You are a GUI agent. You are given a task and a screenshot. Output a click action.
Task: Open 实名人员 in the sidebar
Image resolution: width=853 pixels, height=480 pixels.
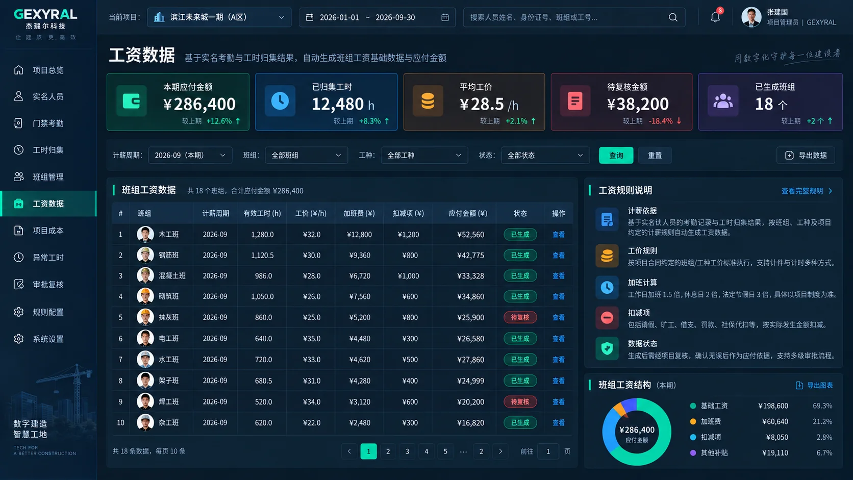[48, 96]
